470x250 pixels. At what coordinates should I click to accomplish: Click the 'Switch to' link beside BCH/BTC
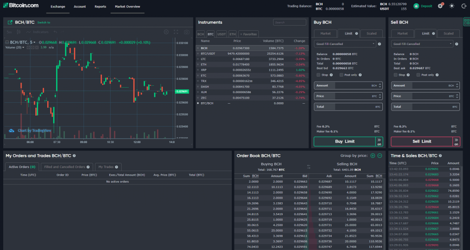(44, 22)
